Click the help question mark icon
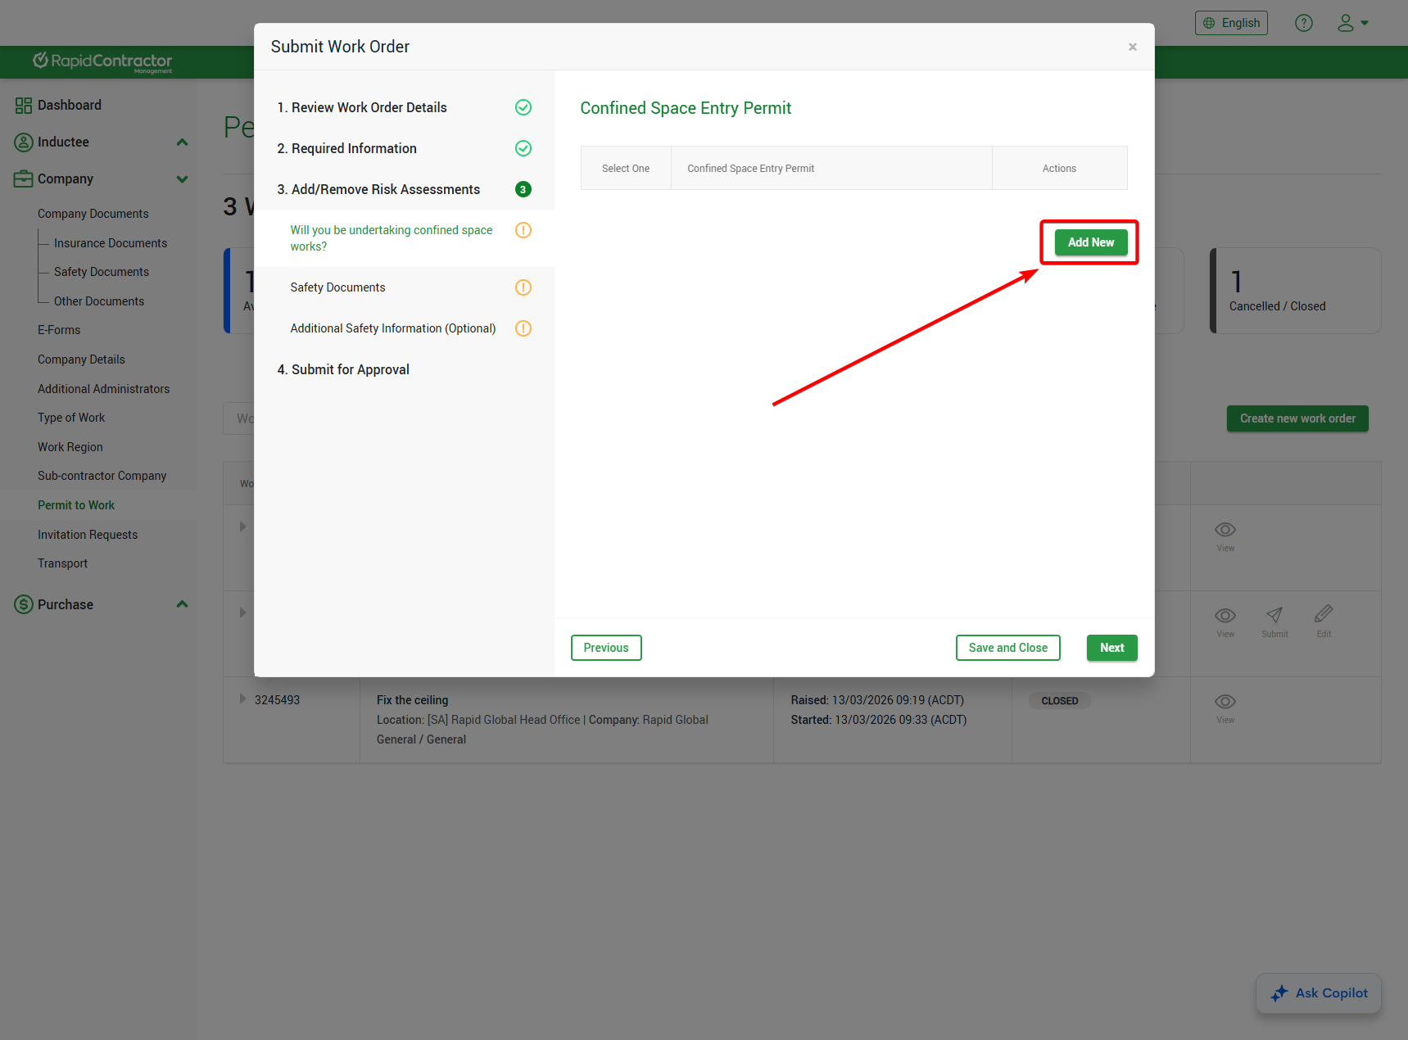 1303,23
